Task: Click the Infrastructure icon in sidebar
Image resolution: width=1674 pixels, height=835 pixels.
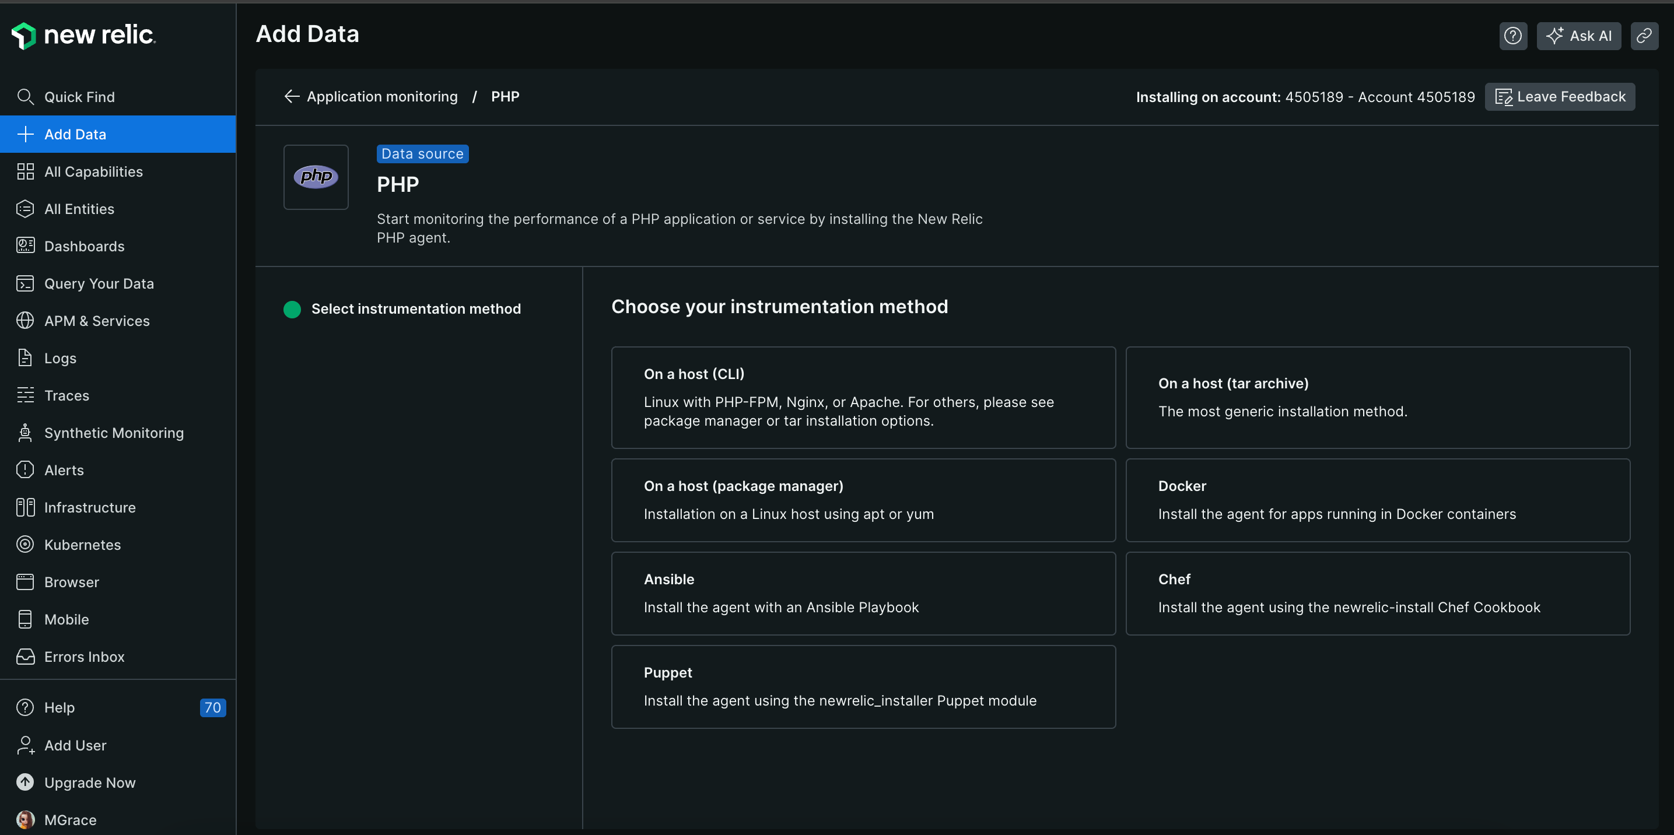Action: (x=25, y=507)
